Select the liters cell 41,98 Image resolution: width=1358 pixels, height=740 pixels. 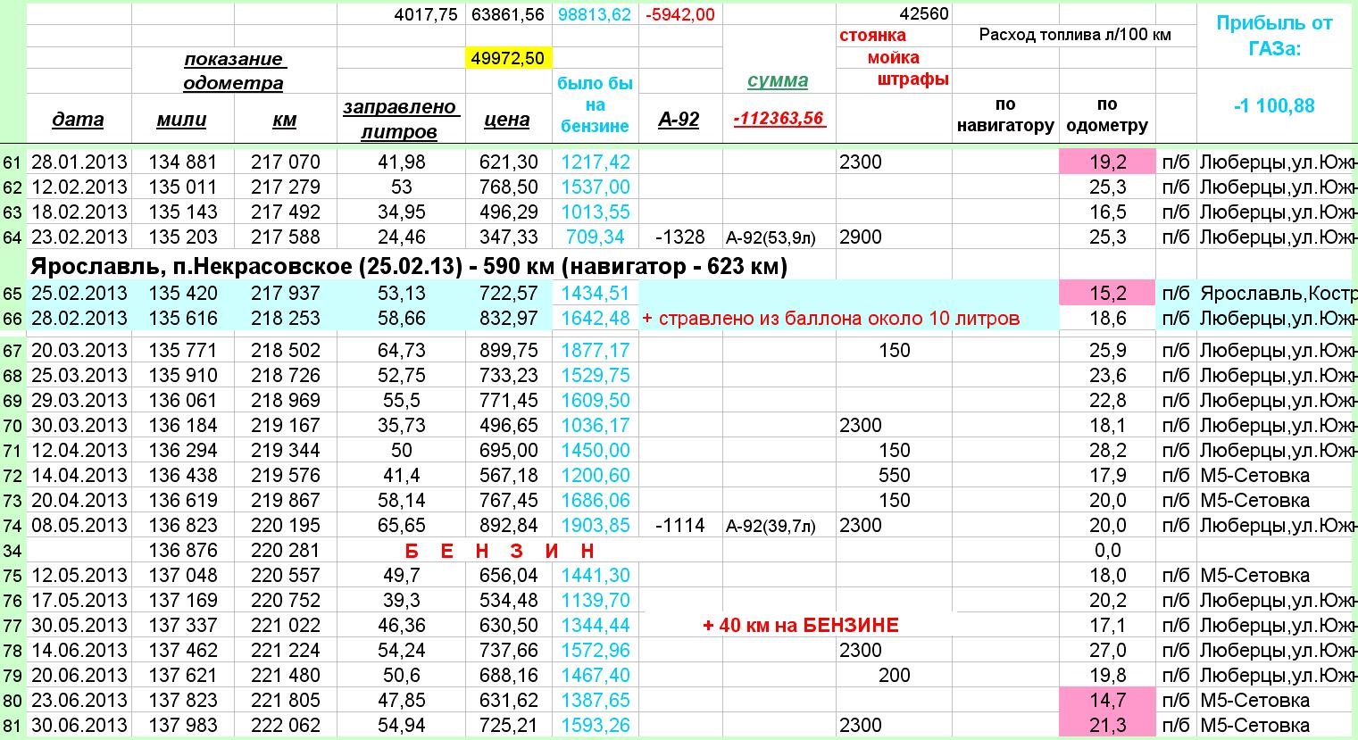coord(401,162)
